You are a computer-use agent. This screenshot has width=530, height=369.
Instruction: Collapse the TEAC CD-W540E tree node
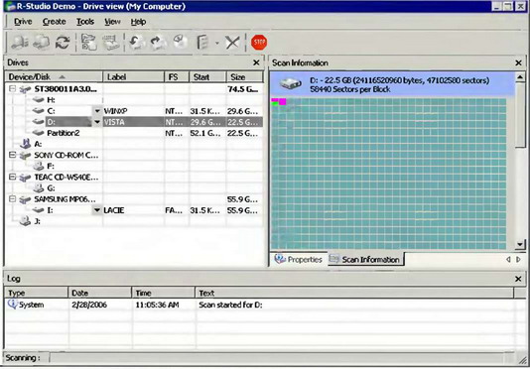pyautogui.click(x=13, y=178)
